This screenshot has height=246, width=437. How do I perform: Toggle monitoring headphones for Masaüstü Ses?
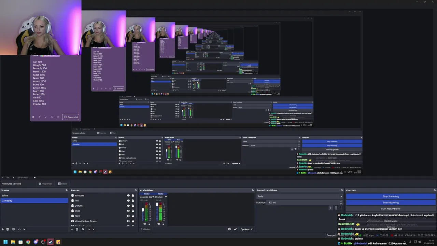pos(149,224)
